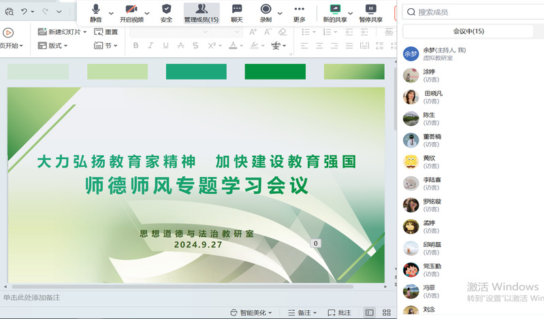Expand the mute audio options arrow
Screen dimensions: 544x319
111,12
